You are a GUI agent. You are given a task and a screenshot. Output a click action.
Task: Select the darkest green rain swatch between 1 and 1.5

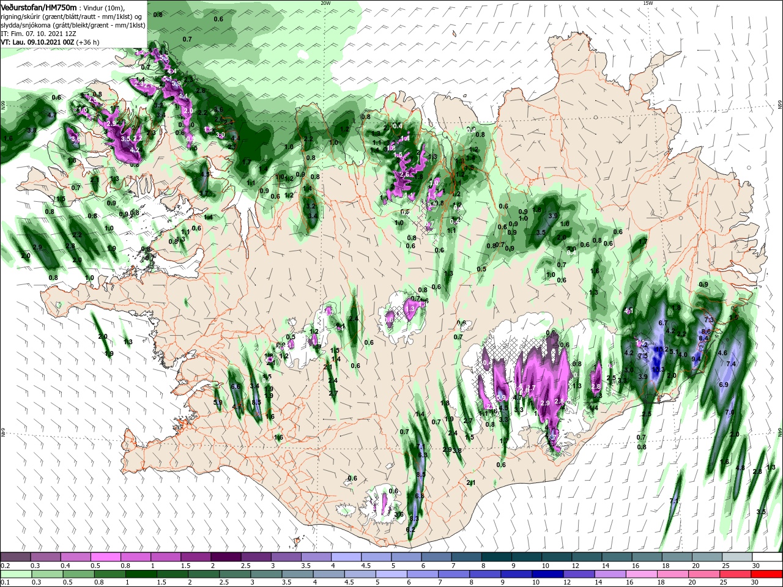pos(141,575)
